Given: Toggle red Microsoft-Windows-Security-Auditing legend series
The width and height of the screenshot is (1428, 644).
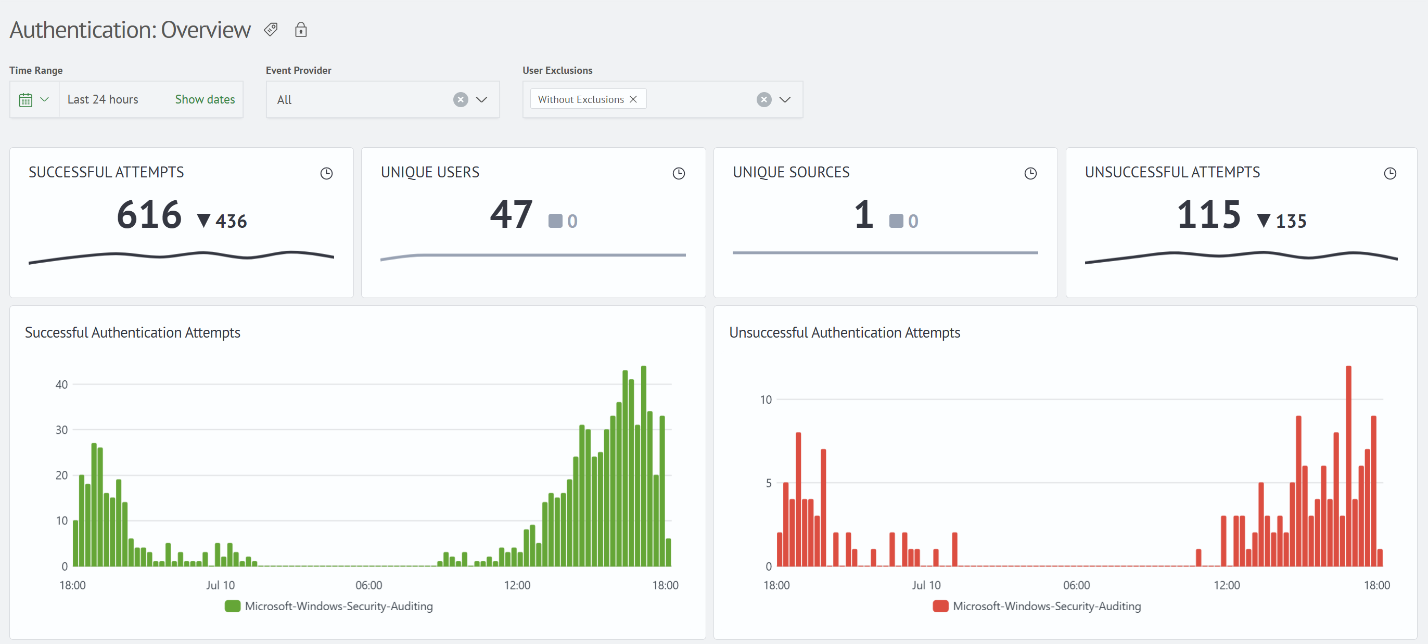Looking at the screenshot, I should pyautogui.click(x=1037, y=606).
